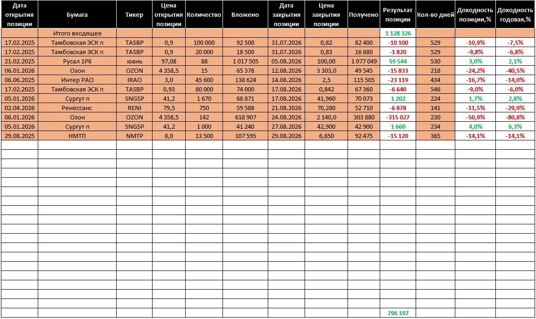Click the result -10 100
The image size is (536, 319).
pos(398,43)
